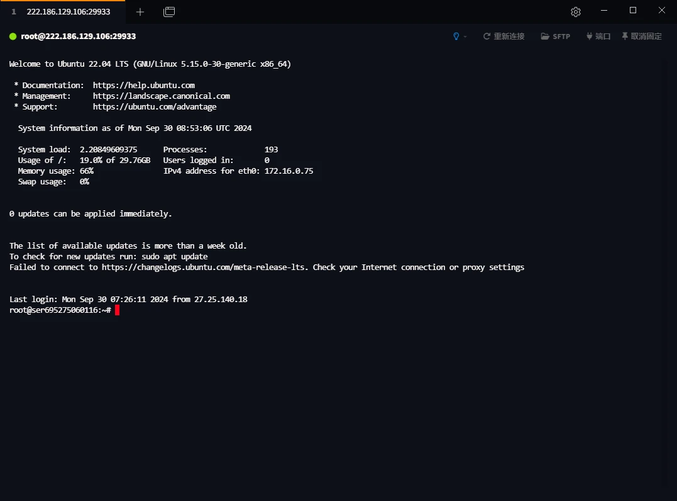Expand the dropdown arrow beside the lightbulb
Screen dimensions: 677x501
pyautogui.click(x=465, y=37)
